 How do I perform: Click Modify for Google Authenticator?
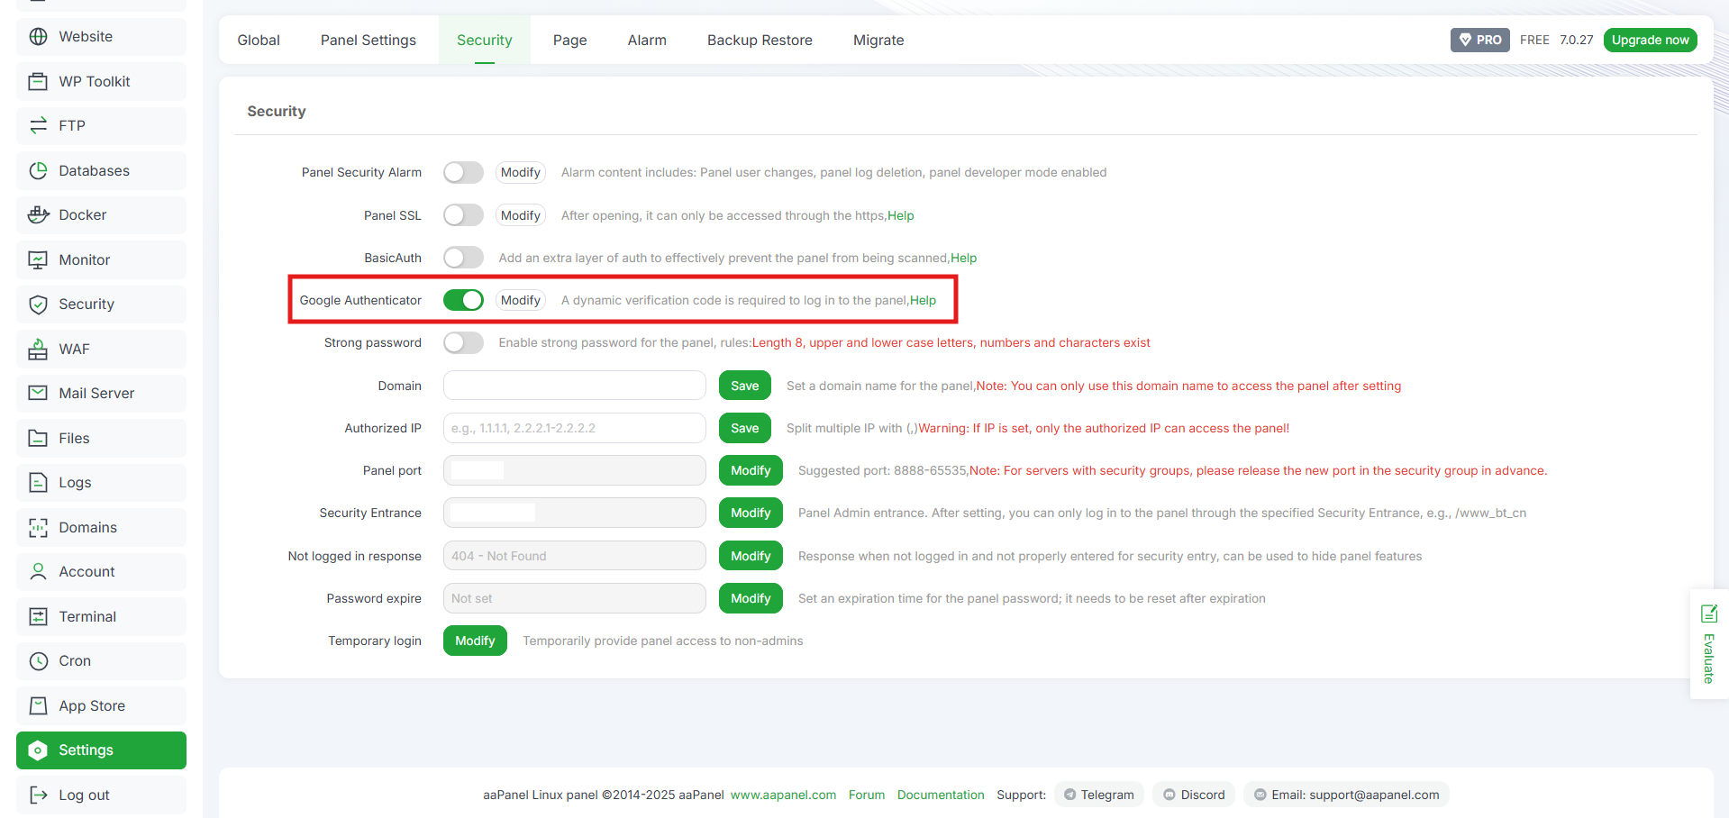pyautogui.click(x=521, y=300)
